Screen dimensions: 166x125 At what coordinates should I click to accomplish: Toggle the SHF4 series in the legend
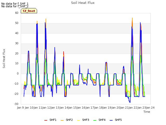click(x=100, y=120)
